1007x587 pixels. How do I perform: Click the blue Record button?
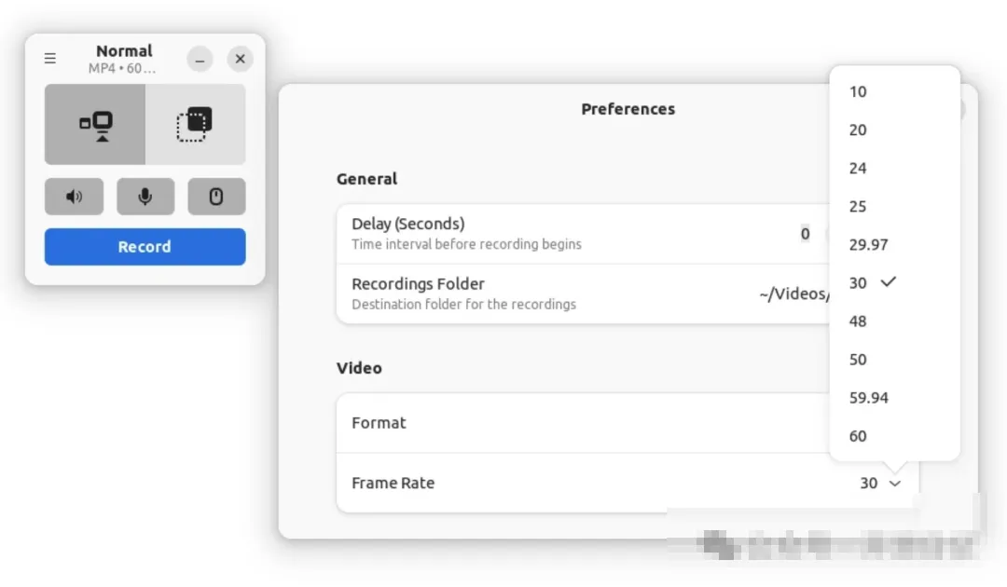145,247
